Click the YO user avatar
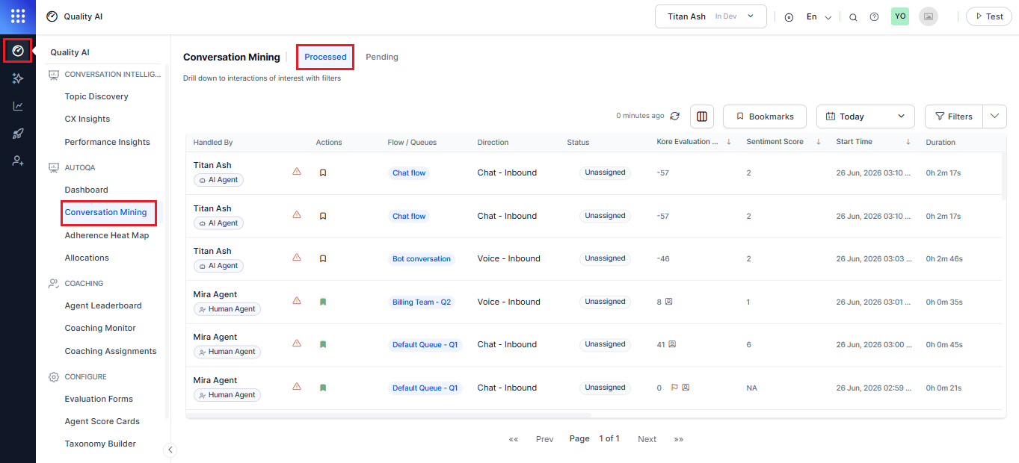 point(900,16)
